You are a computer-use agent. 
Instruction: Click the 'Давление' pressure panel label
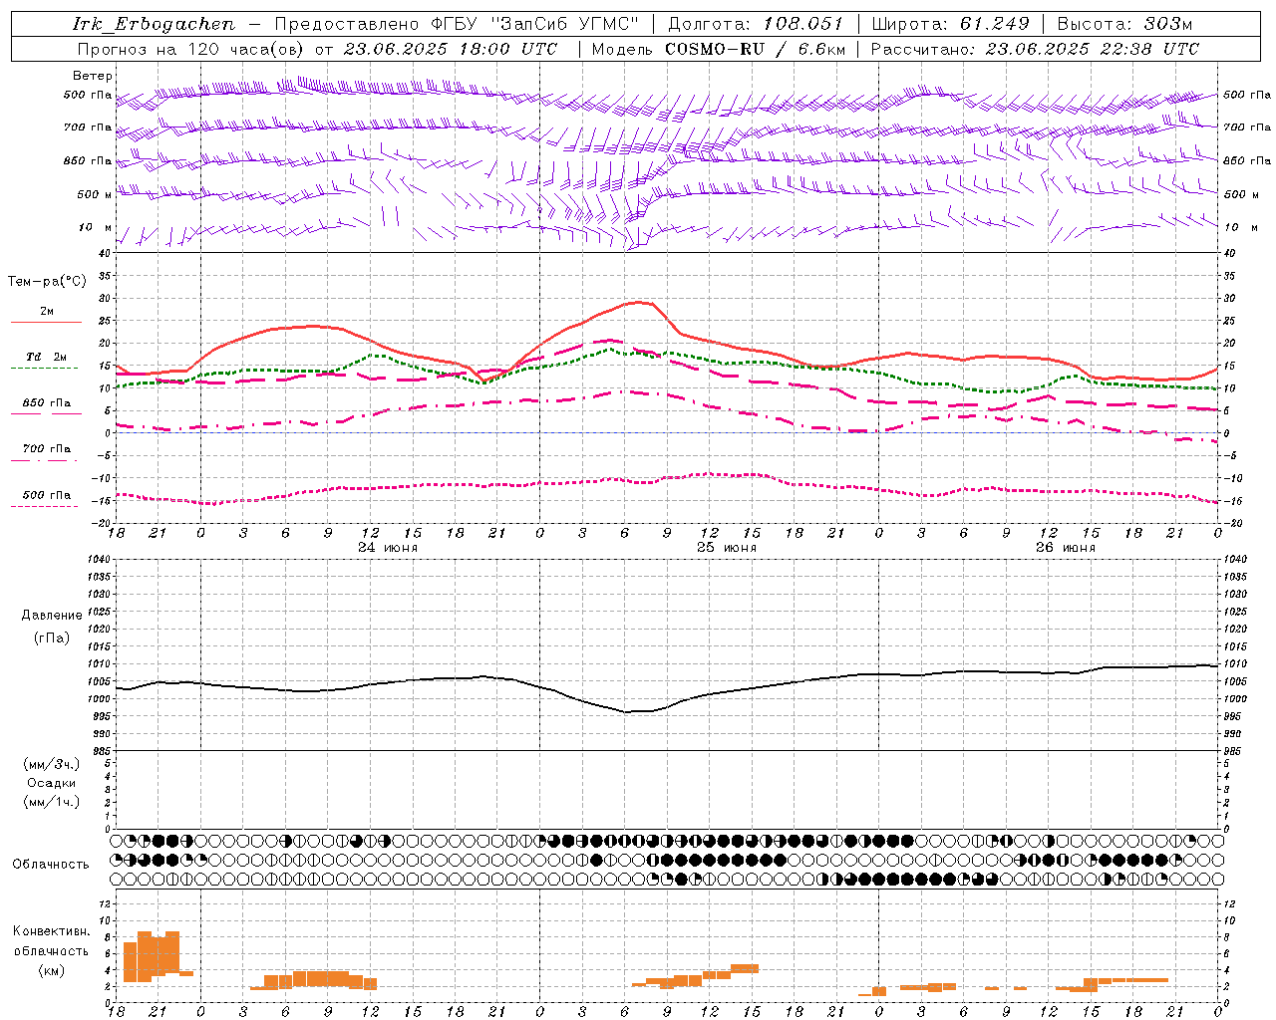point(52,616)
